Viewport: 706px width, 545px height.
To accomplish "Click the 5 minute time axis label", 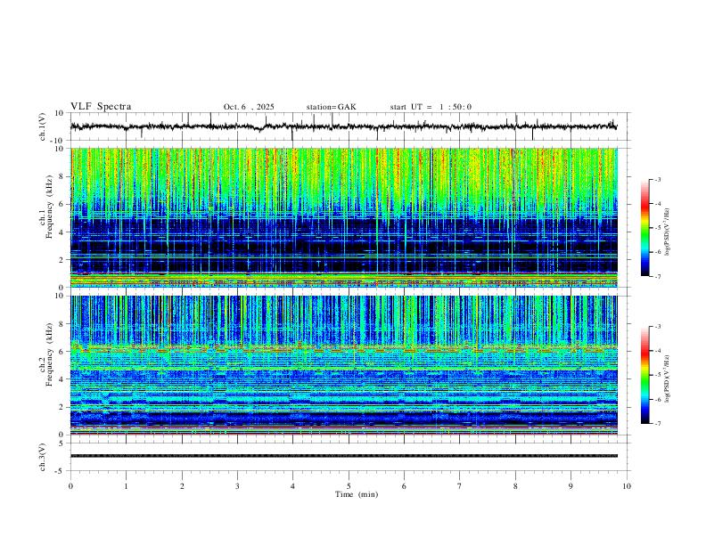I will [x=349, y=486].
